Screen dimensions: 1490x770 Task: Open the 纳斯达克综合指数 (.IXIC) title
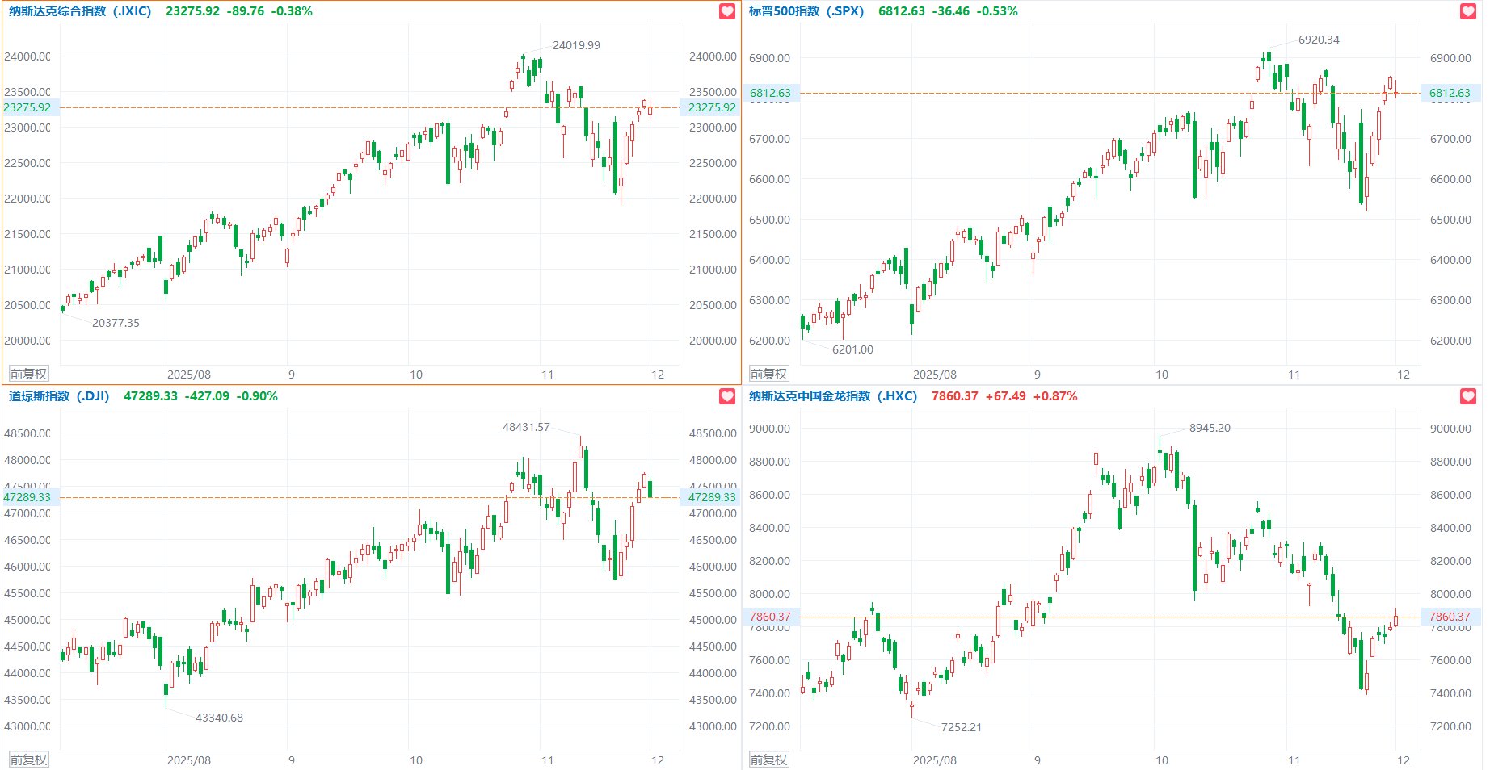(80, 11)
